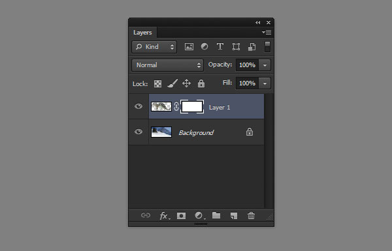Close the Layers panel
392x251 pixels.
269,22
